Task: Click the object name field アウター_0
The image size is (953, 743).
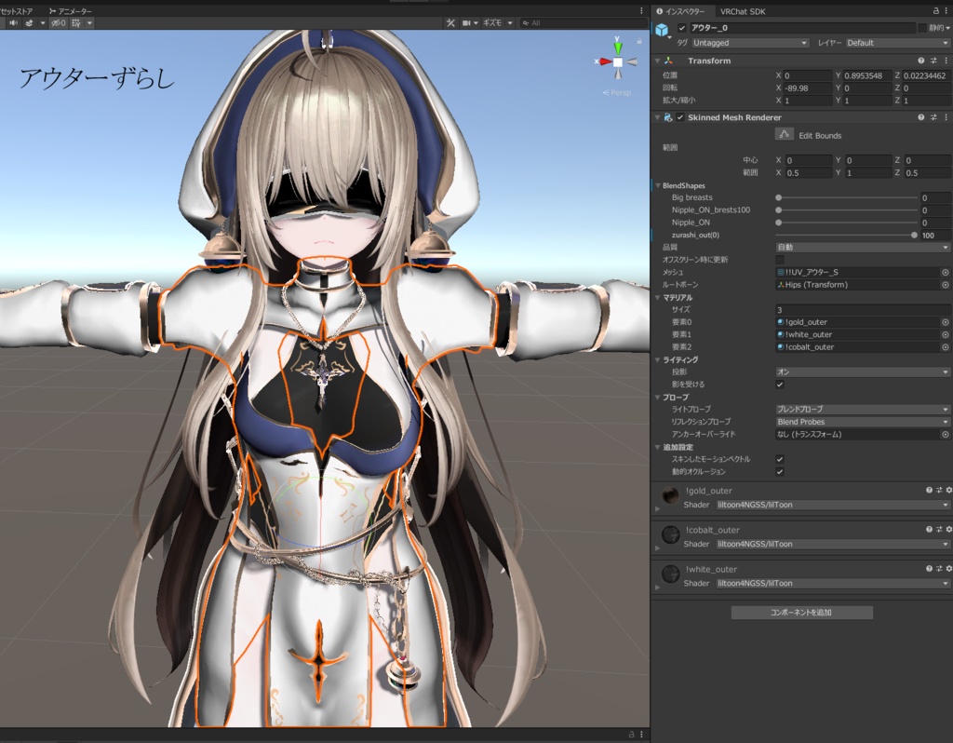Action: pyautogui.click(x=802, y=28)
